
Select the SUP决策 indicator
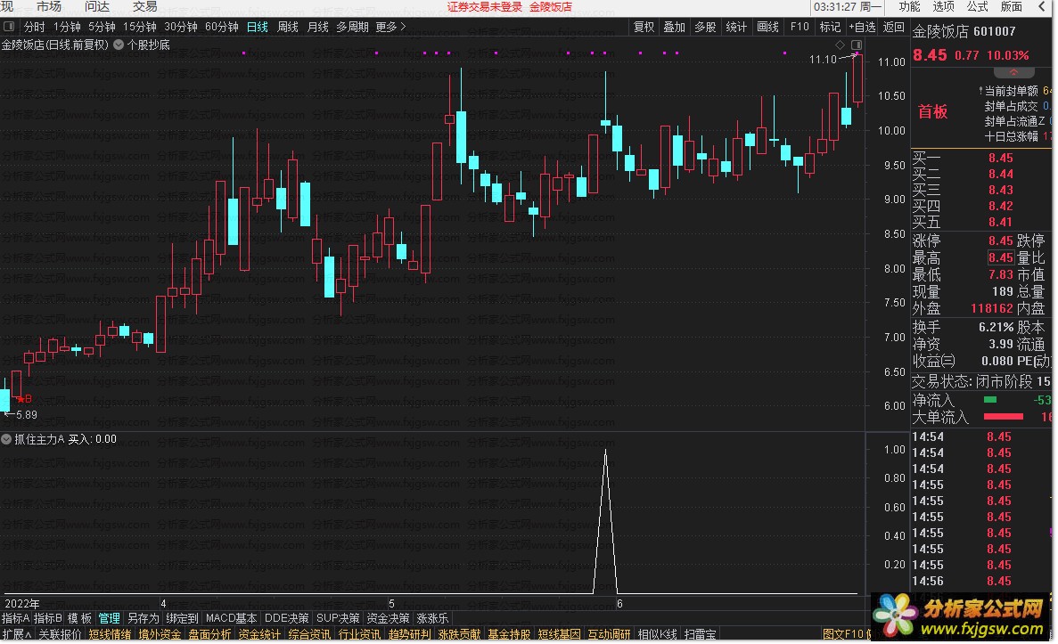pos(338,618)
